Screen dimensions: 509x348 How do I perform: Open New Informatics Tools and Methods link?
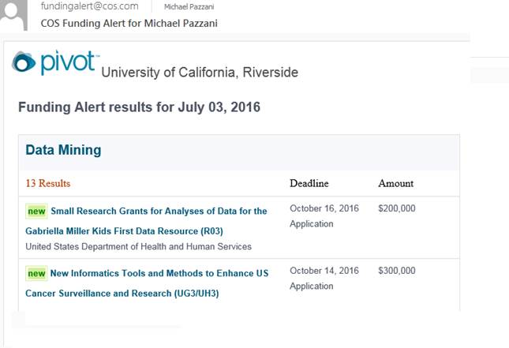(x=159, y=274)
